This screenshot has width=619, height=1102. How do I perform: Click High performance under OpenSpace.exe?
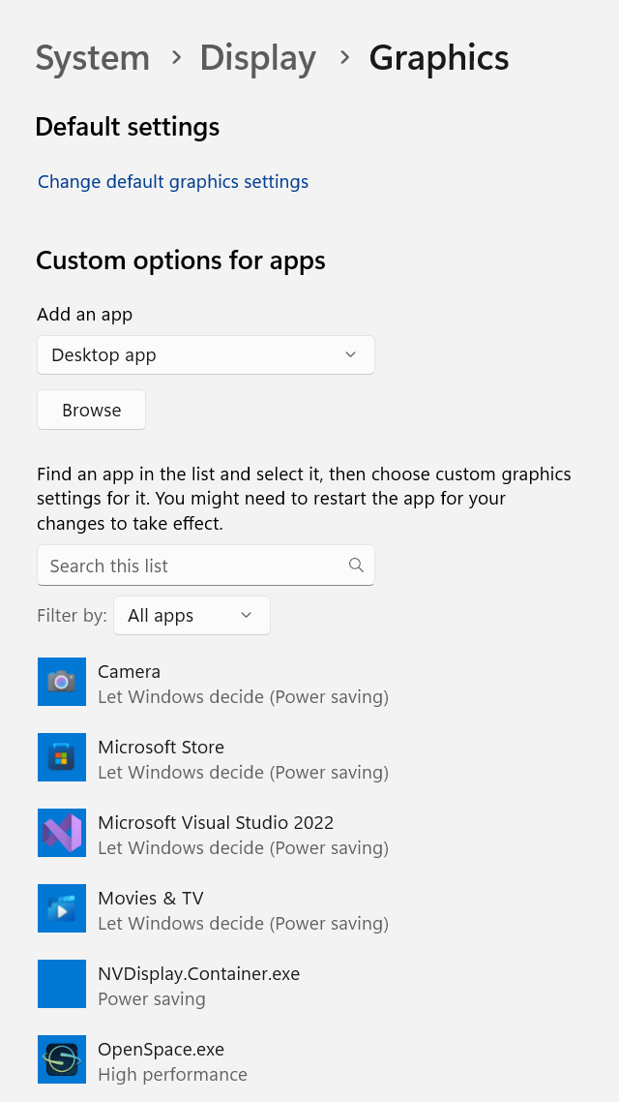[x=172, y=1075]
